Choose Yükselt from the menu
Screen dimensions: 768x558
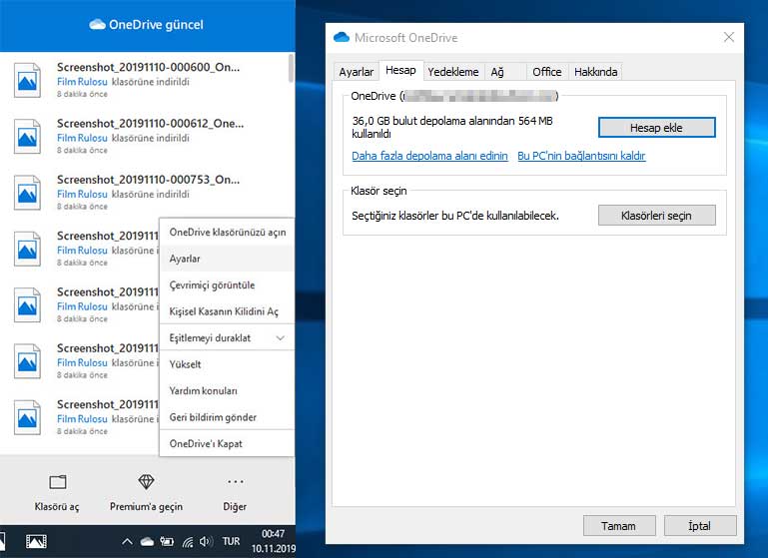228,364
